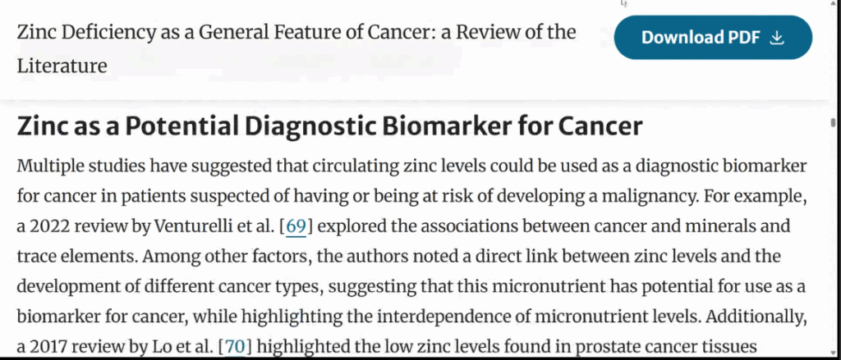Click the phrase 'prostate cancer tissues'
The height and width of the screenshot is (360, 841).
[x=665, y=347]
